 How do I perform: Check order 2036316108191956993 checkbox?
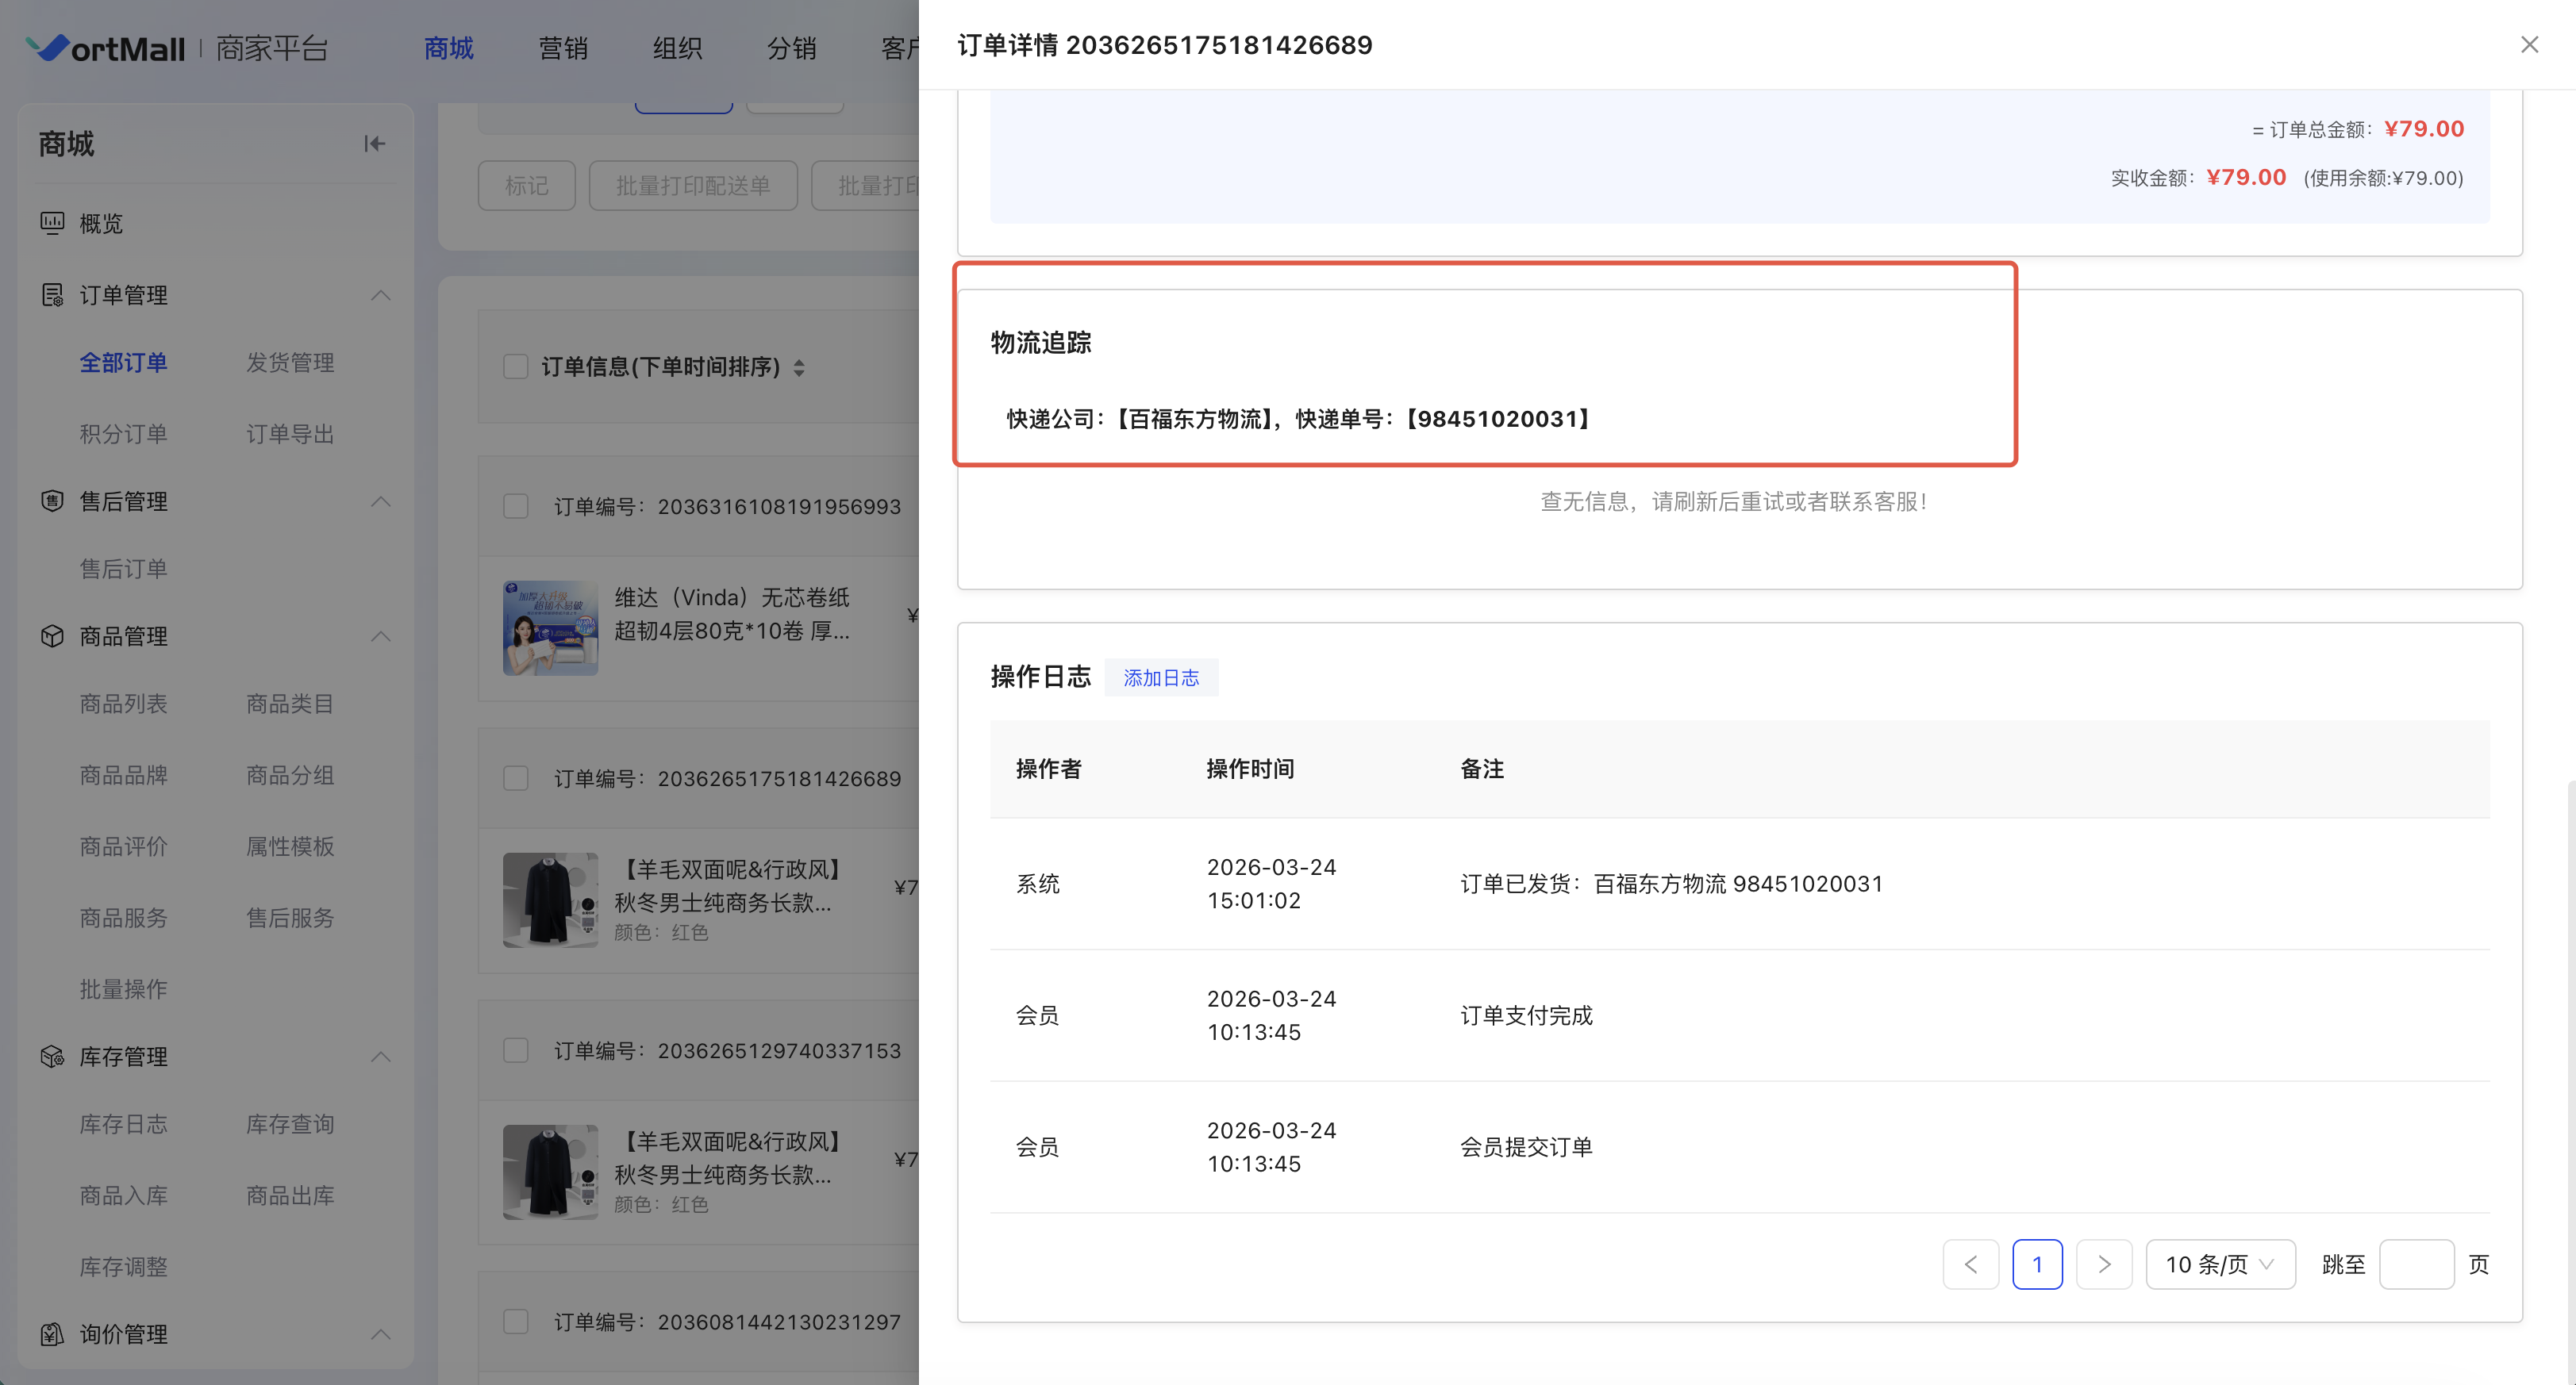click(516, 507)
